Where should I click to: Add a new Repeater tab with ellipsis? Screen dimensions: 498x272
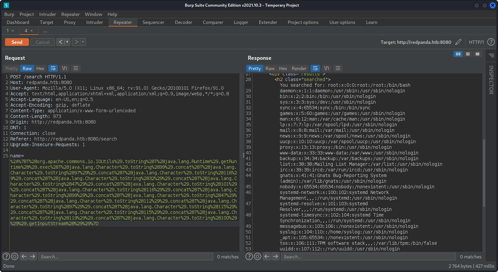[45, 31]
